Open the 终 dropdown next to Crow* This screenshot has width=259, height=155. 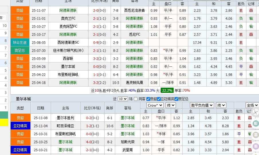click(171, 105)
